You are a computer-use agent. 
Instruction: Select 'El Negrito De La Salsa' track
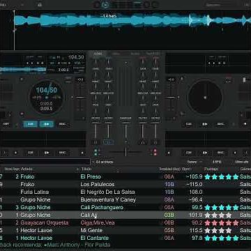[x=125, y=192]
